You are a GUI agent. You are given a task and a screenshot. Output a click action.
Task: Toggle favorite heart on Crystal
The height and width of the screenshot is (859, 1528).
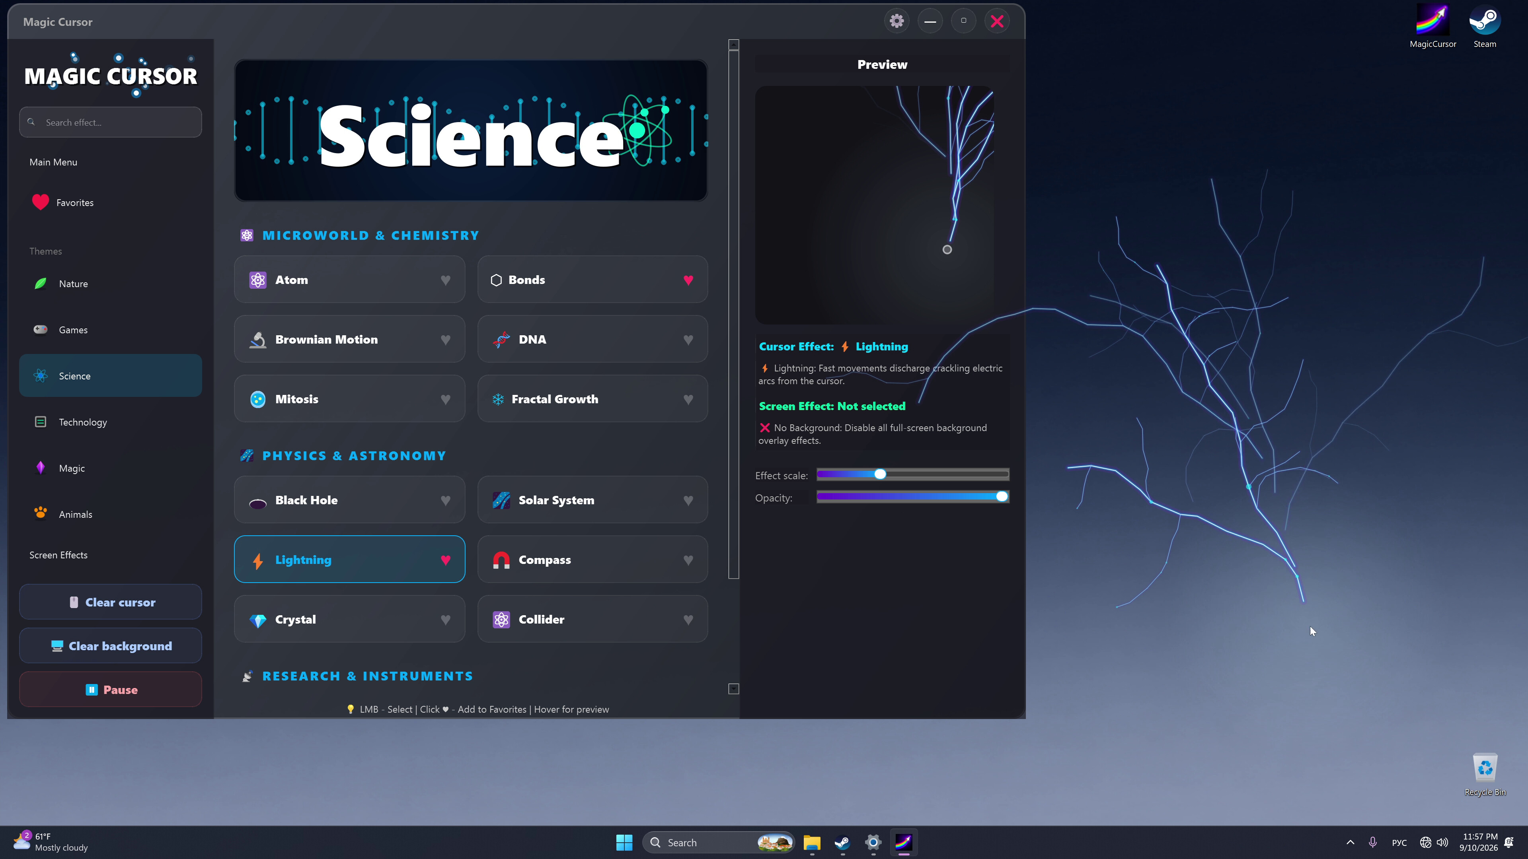(x=445, y=620)
